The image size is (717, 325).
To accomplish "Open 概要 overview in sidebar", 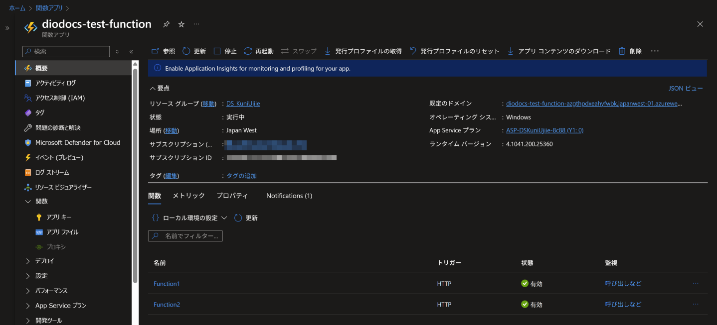I will click(73, 68).
